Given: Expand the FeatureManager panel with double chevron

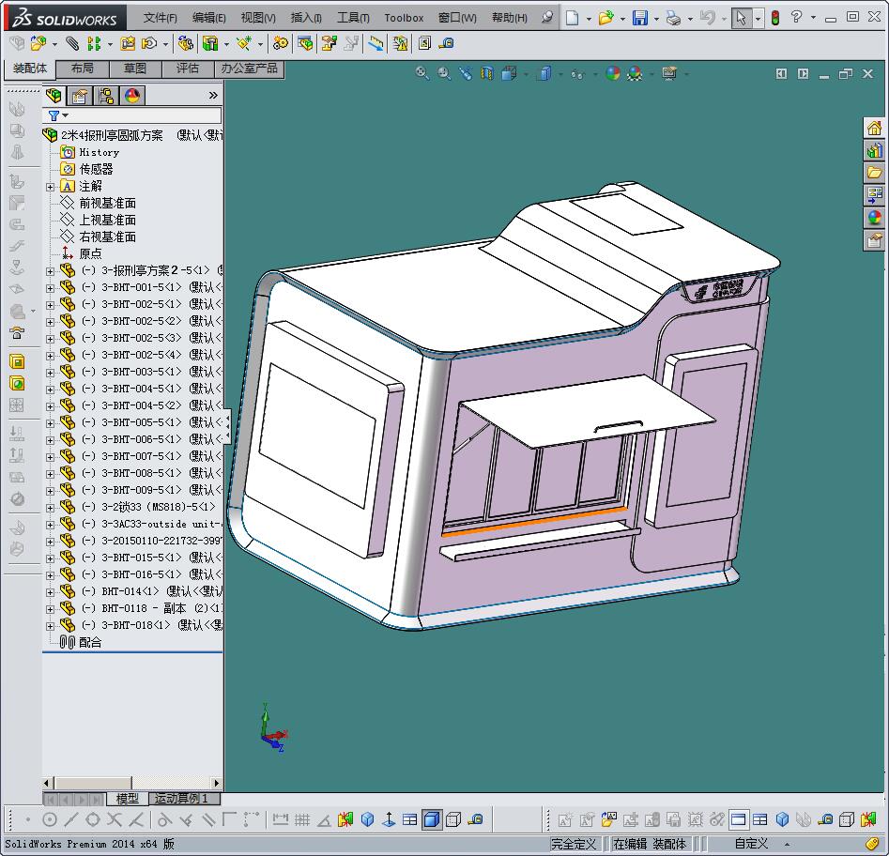Looking at the screenshot, I should [x=213, y=95].
